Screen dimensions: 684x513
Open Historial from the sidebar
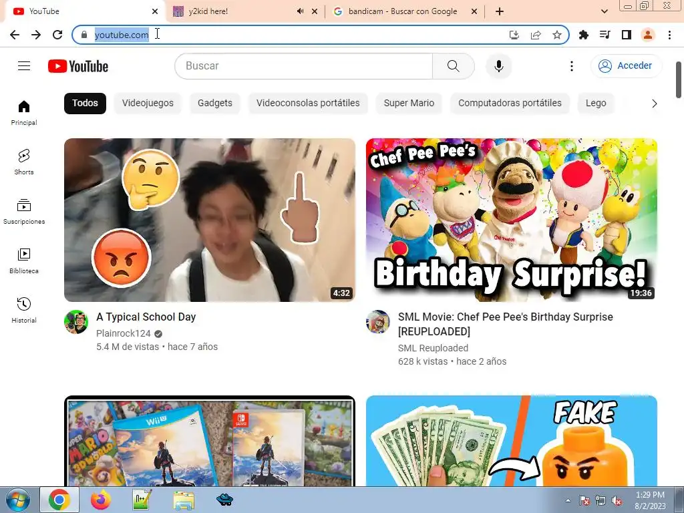click(24, 310)
